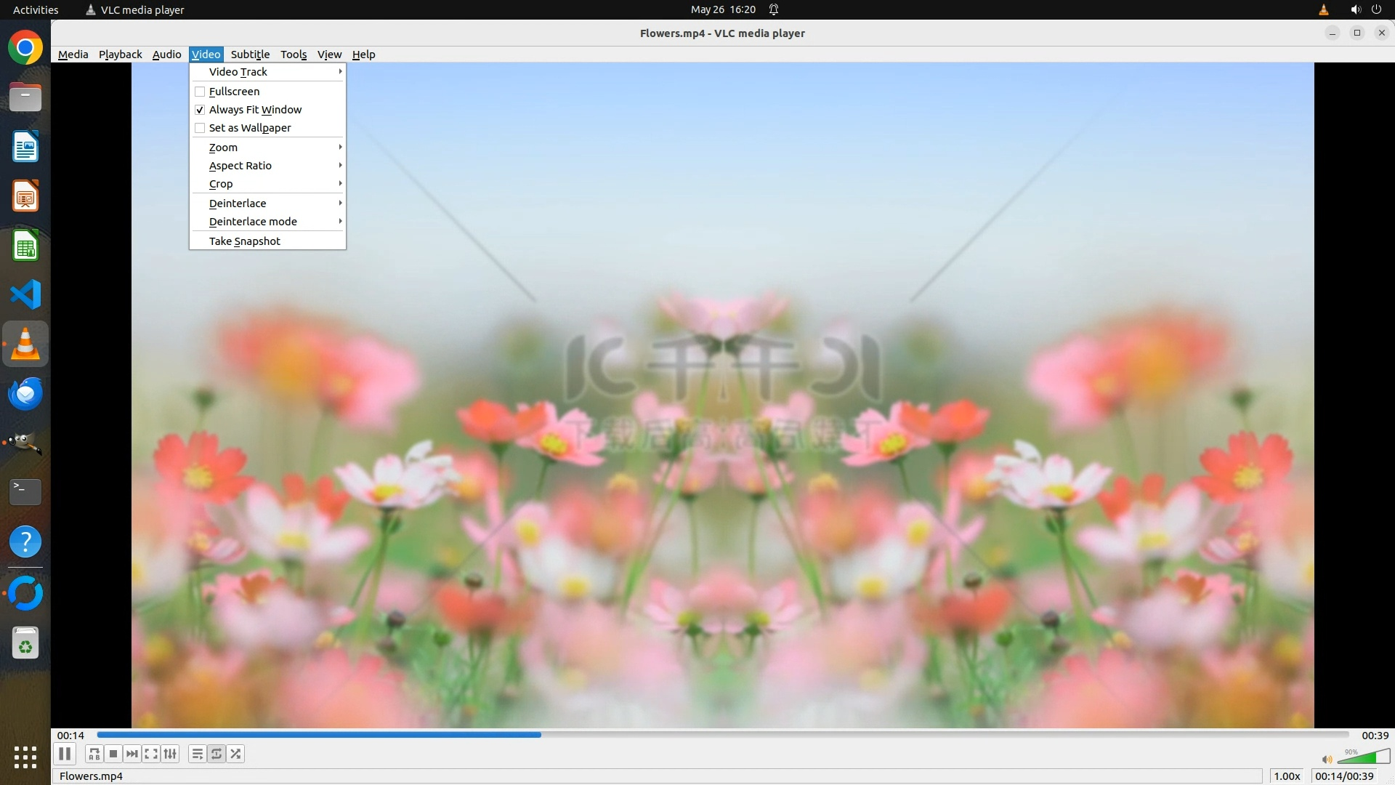Enable Set as Wallpaper checkbox
The height and width of the screenshot is (785, 1395).
pos(249,128)
